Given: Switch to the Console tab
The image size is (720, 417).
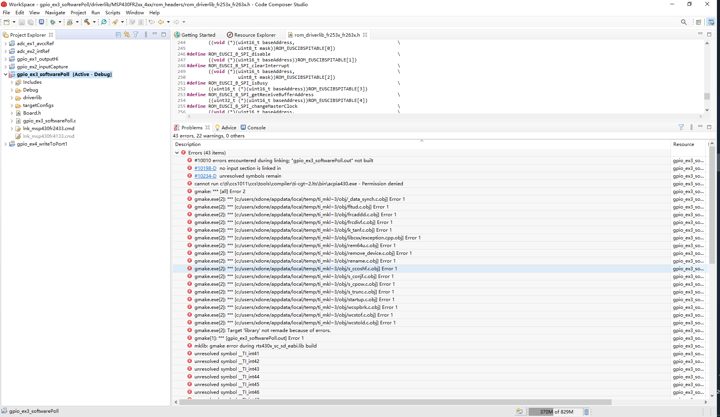Looking at the screenshot, I should pos(253,127).
